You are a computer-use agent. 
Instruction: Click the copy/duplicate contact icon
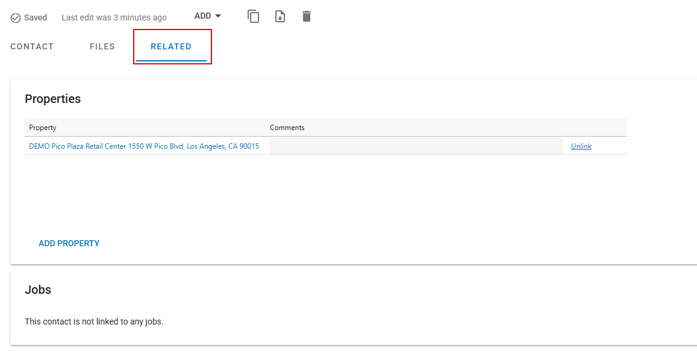[x=254, y=16]
